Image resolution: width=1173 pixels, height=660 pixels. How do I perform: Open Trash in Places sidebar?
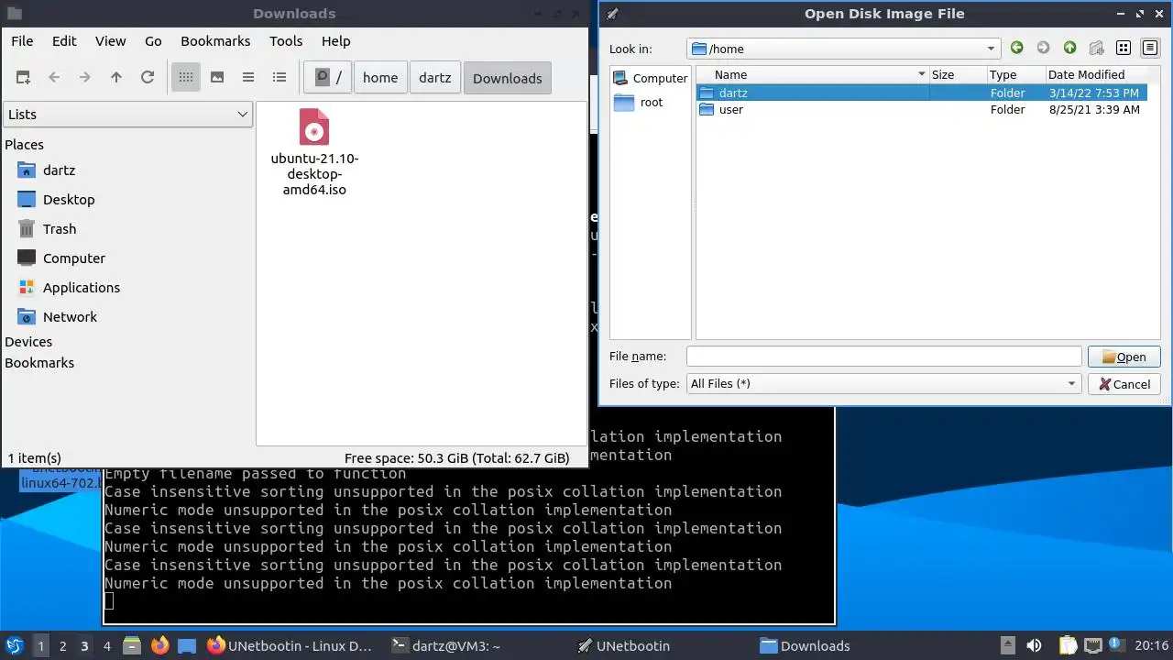click(60, 229)
